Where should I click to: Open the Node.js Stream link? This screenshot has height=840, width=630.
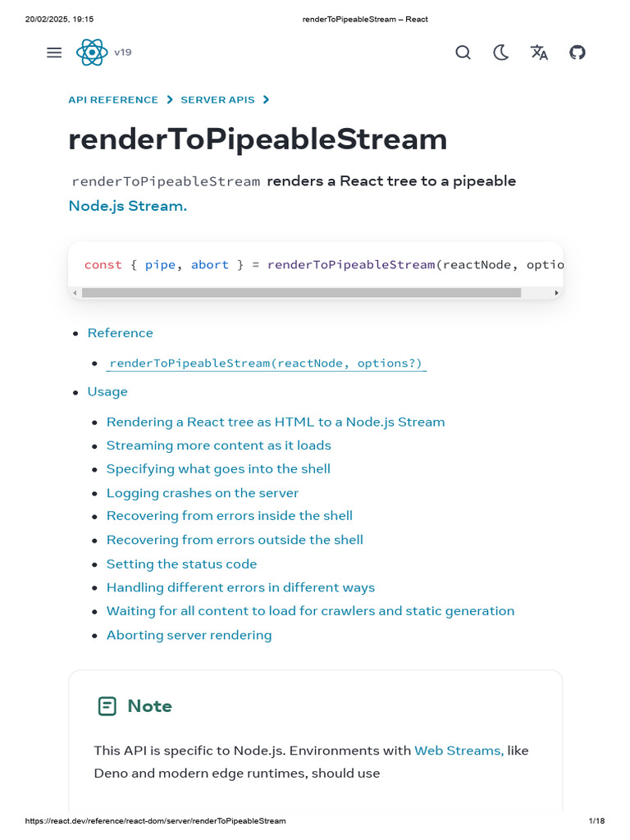127,206
